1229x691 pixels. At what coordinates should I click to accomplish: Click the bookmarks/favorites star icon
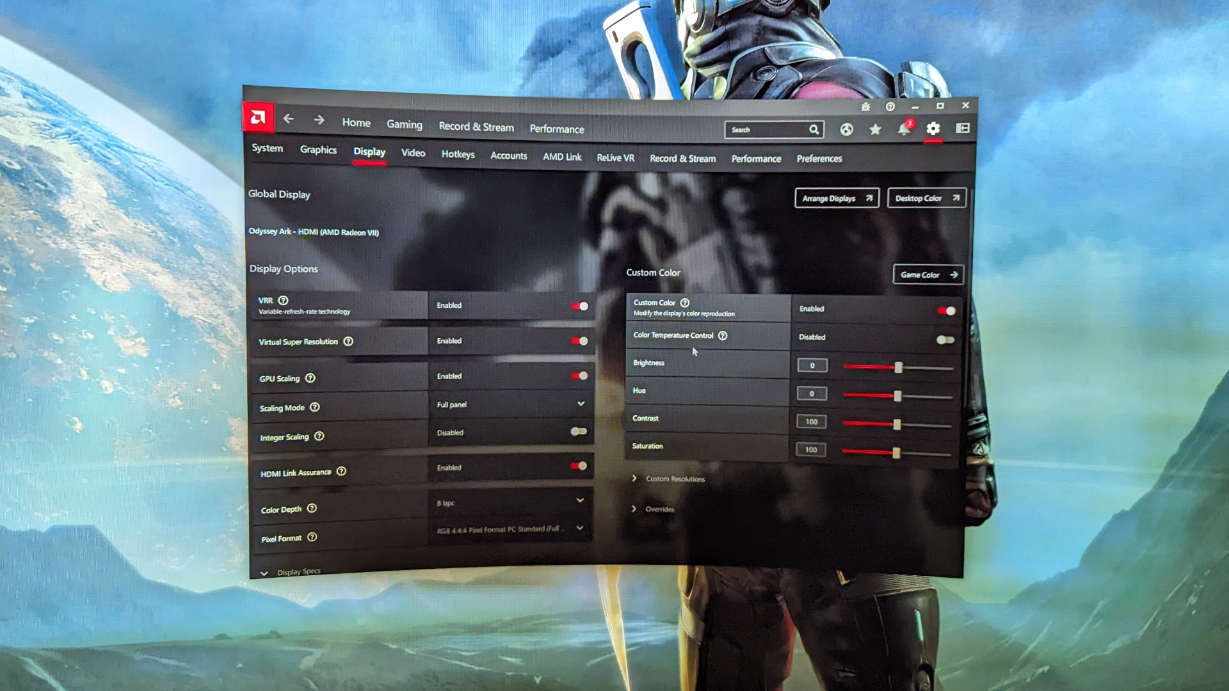click(x=874, y=129)
